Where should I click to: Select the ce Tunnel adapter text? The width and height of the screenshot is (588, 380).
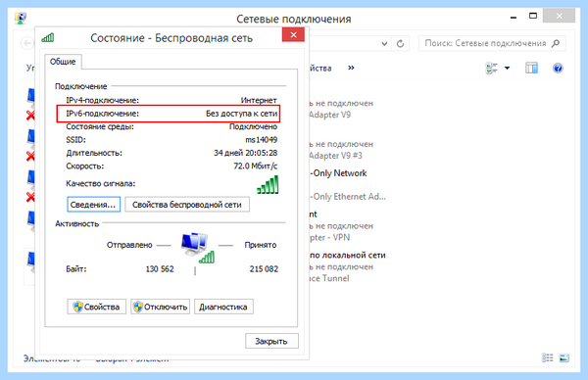tap(329, 278)
